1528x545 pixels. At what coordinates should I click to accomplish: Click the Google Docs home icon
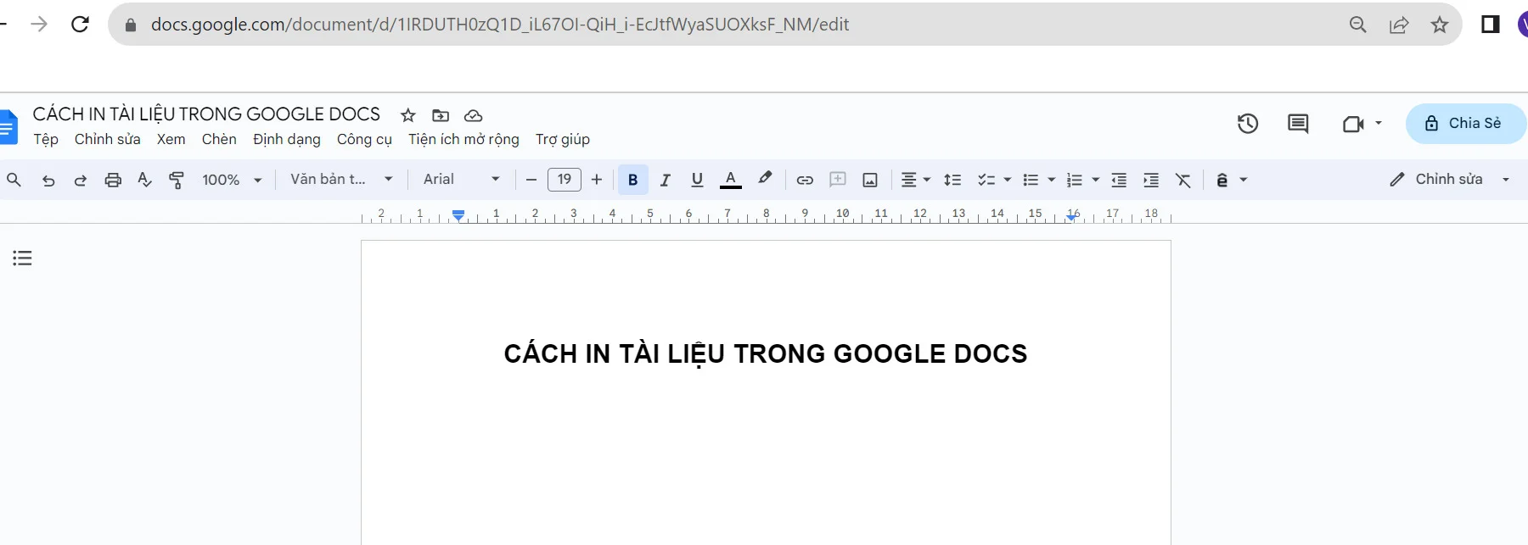tap(8, 127)
